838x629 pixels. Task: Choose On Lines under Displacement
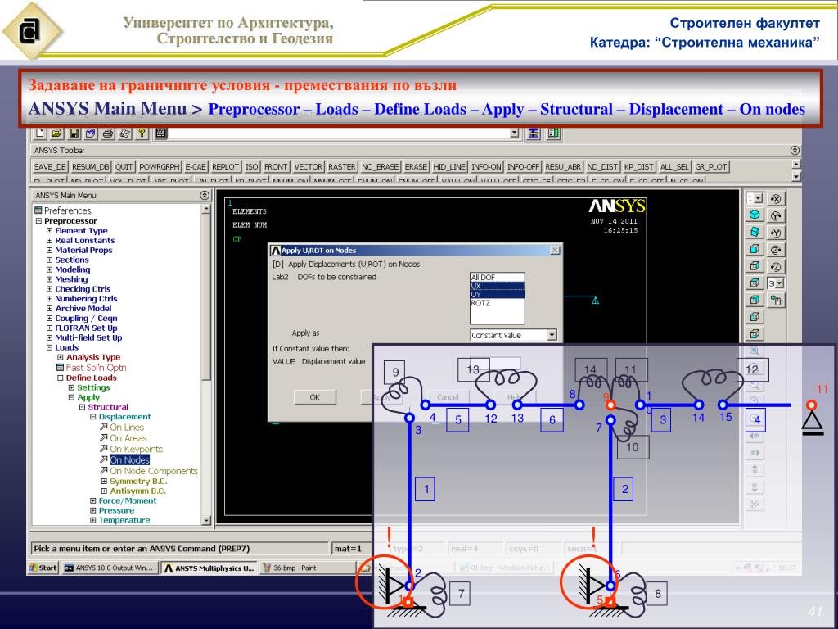(127, 428)
